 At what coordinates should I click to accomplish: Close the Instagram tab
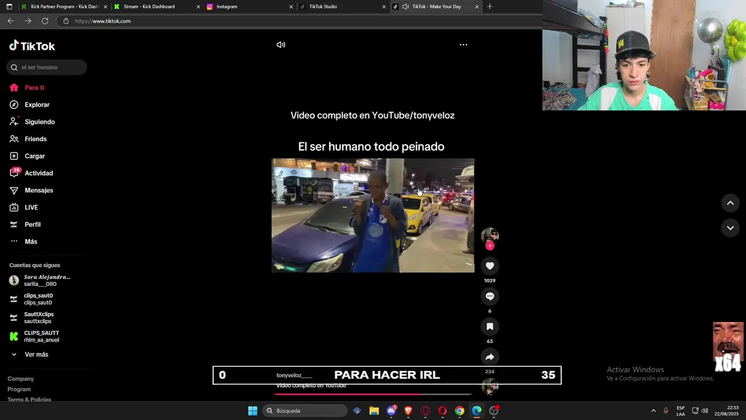point(291,7)
